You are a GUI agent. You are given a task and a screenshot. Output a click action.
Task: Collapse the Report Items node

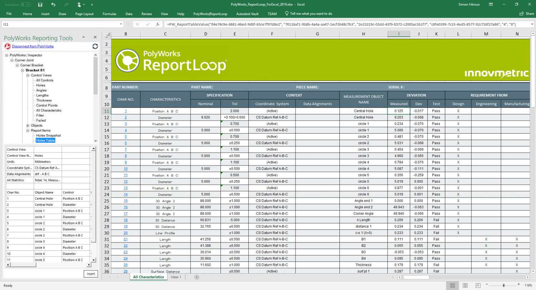click(x=28, y=131)
